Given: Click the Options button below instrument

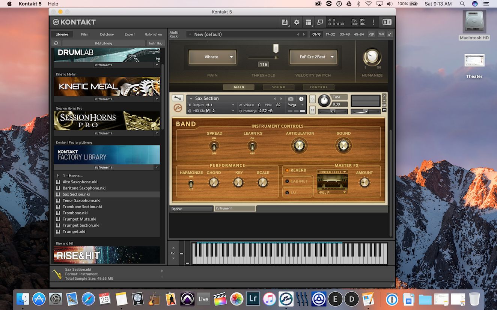Looking at the screenshot, I should [x=191, y=209].
